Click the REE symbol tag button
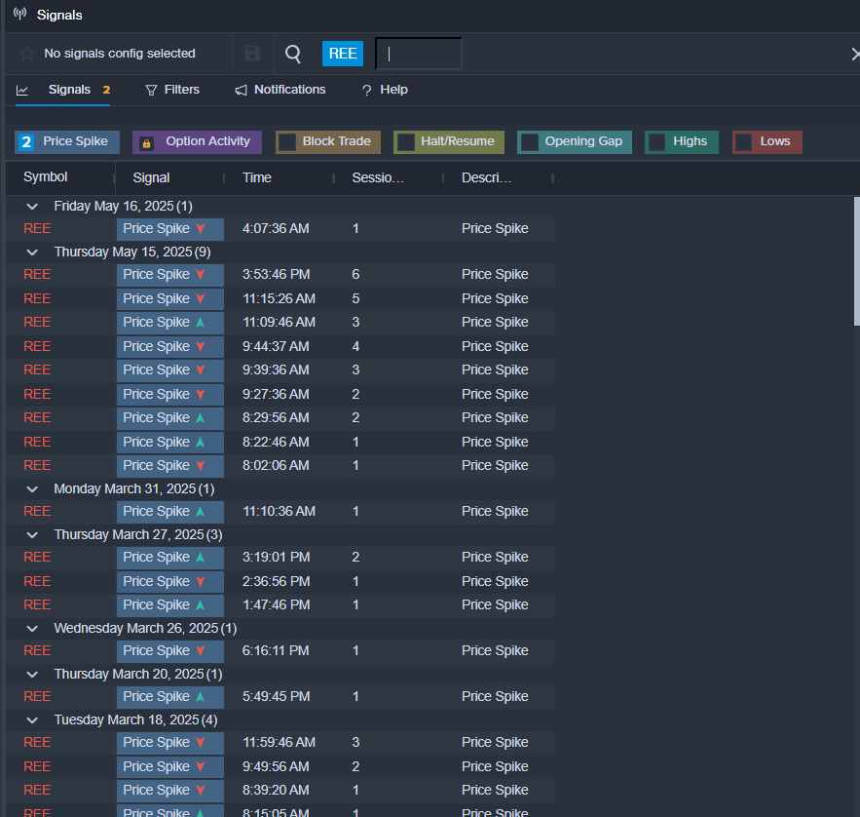Screen dimensions: 860x817 (x=343, y=54)
